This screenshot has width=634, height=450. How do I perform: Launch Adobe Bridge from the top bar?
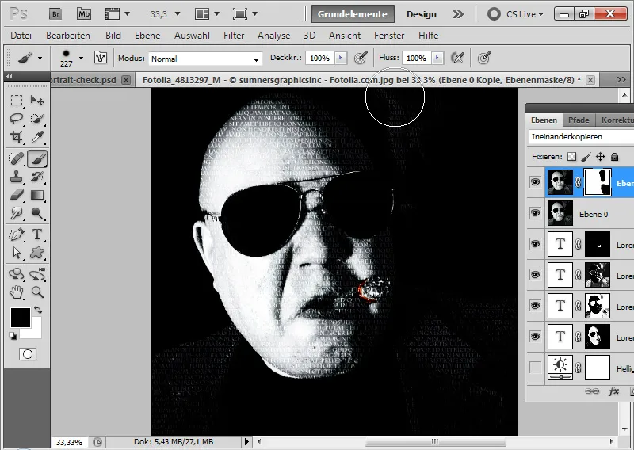tap(55, 14)
